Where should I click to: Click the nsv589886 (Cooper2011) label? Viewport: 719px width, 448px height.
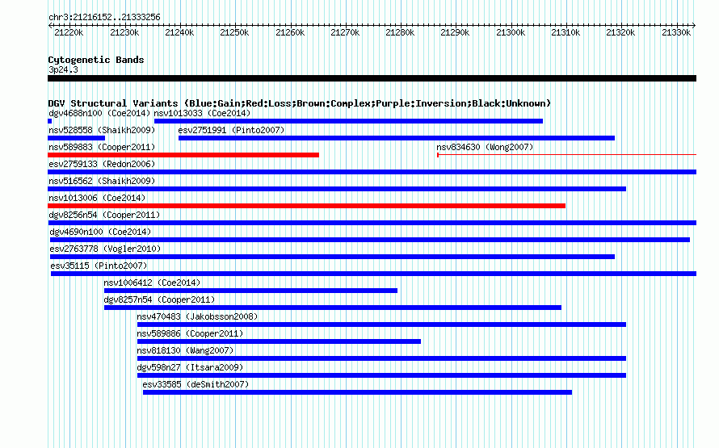(190, 333)
